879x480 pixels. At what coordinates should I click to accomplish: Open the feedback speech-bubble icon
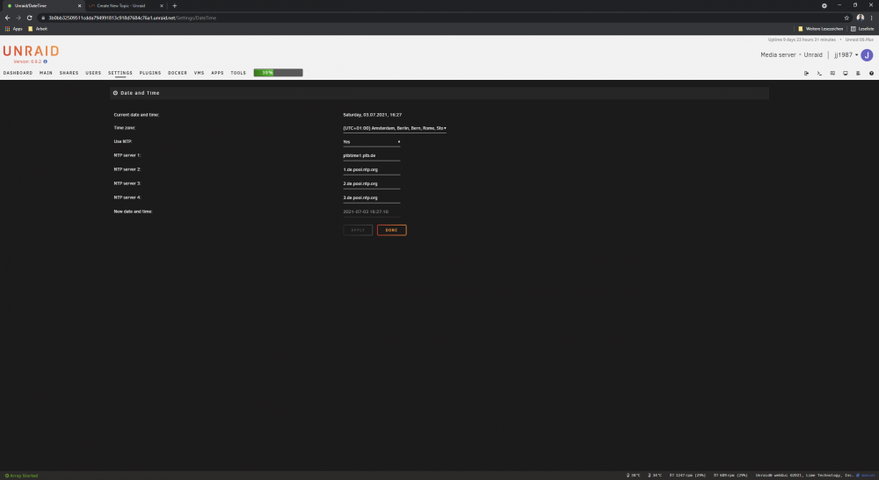click(832, 74)
